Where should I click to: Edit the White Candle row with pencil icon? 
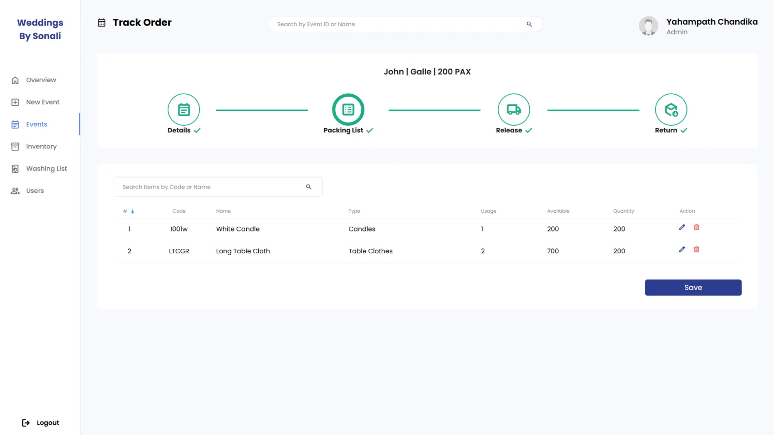pyautogui.click(x=682, y=227)
